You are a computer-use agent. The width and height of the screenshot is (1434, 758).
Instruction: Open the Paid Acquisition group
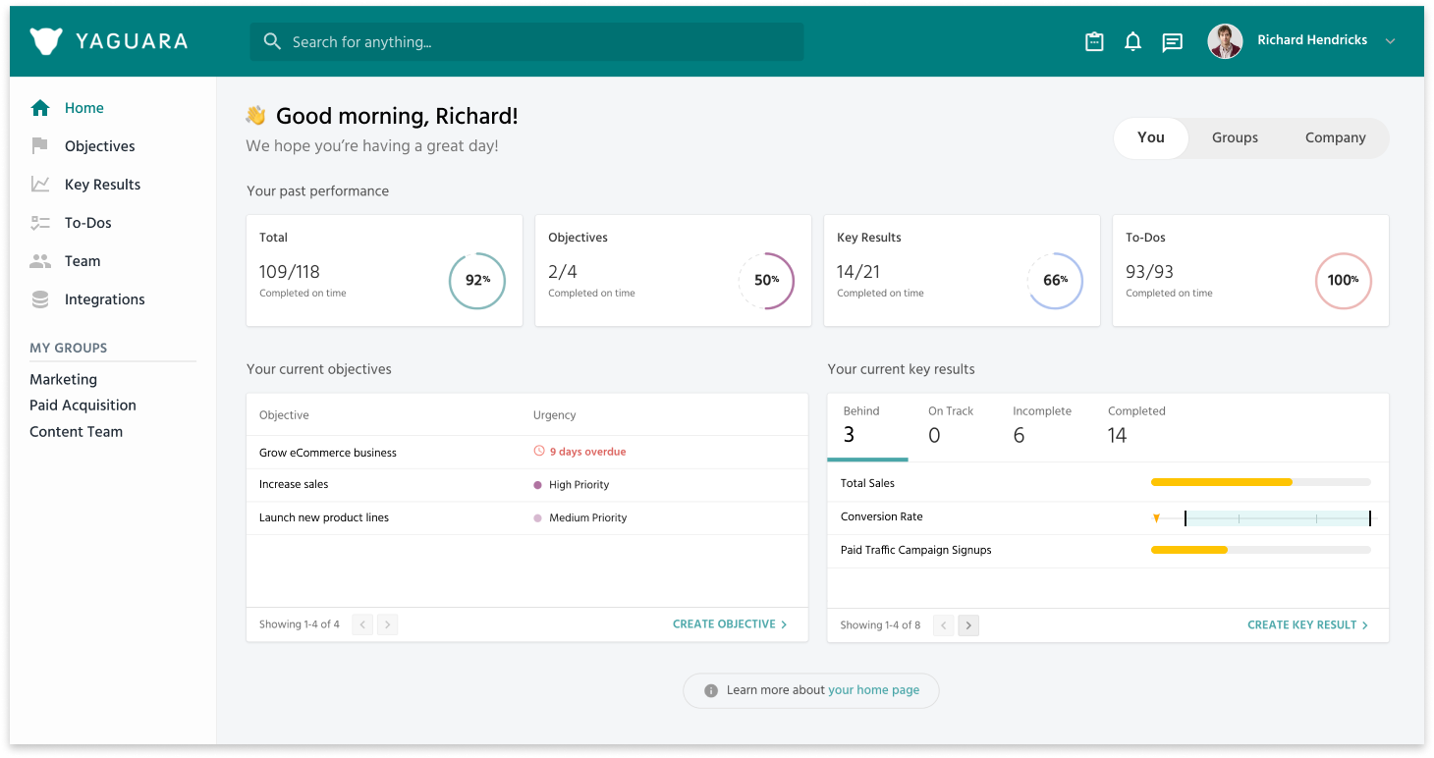83,405
